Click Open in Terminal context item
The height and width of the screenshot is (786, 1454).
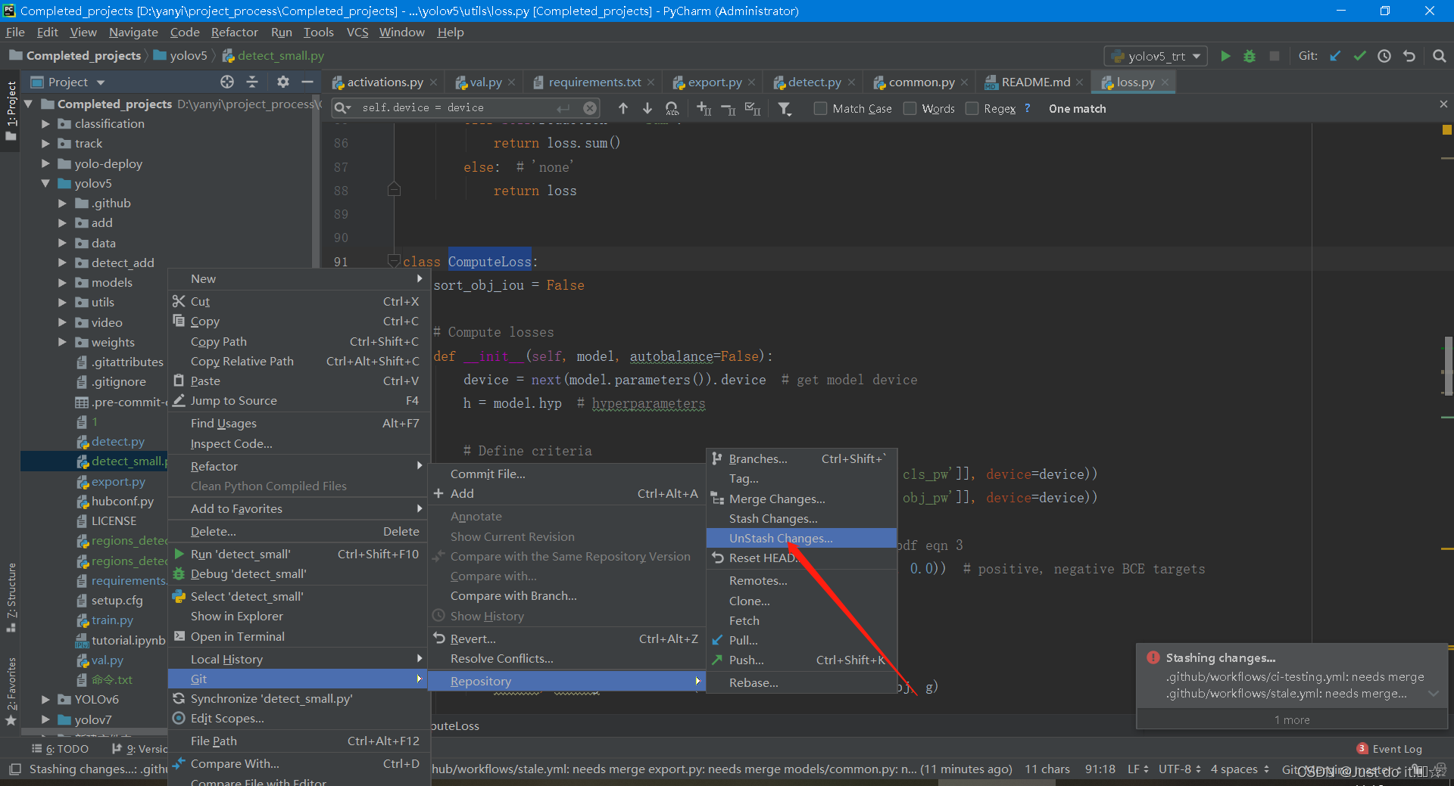[298, 636]
